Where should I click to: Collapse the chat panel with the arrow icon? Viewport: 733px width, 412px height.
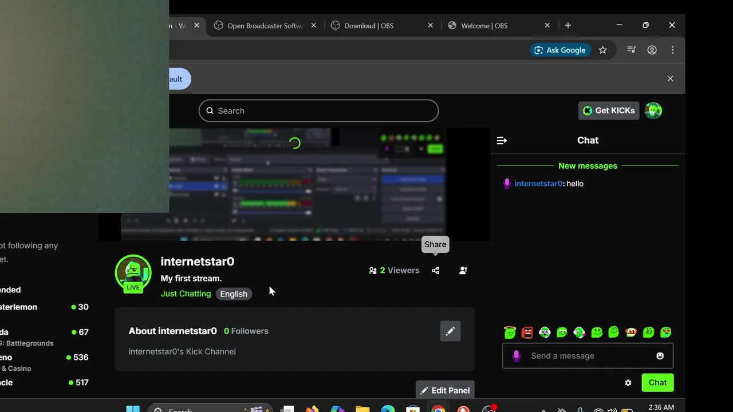point(502,140)
